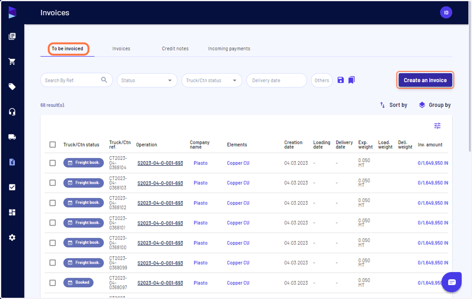The height and width of the screenshot is (299, 472).
Task: Open the shopping cart sidebar icon
Action: [12, 62]
